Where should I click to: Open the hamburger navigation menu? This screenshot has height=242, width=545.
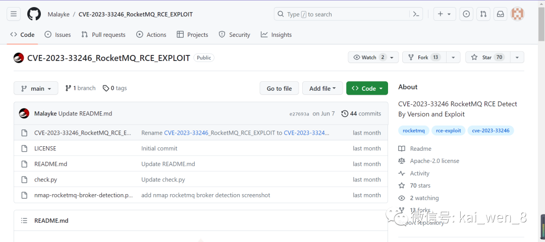14,14
